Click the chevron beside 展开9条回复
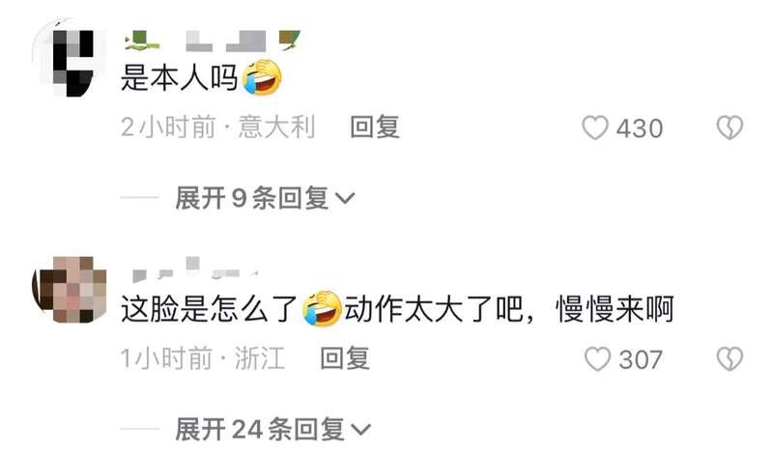The height and width of the screenshot is (453, 773). point(345,199)
